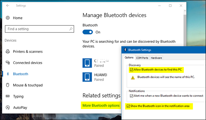The width and height of the screenshot is (206, 120).
Task: Uncheck Show the Bluetooth icon in notification area
Action: tap(128, 106)
